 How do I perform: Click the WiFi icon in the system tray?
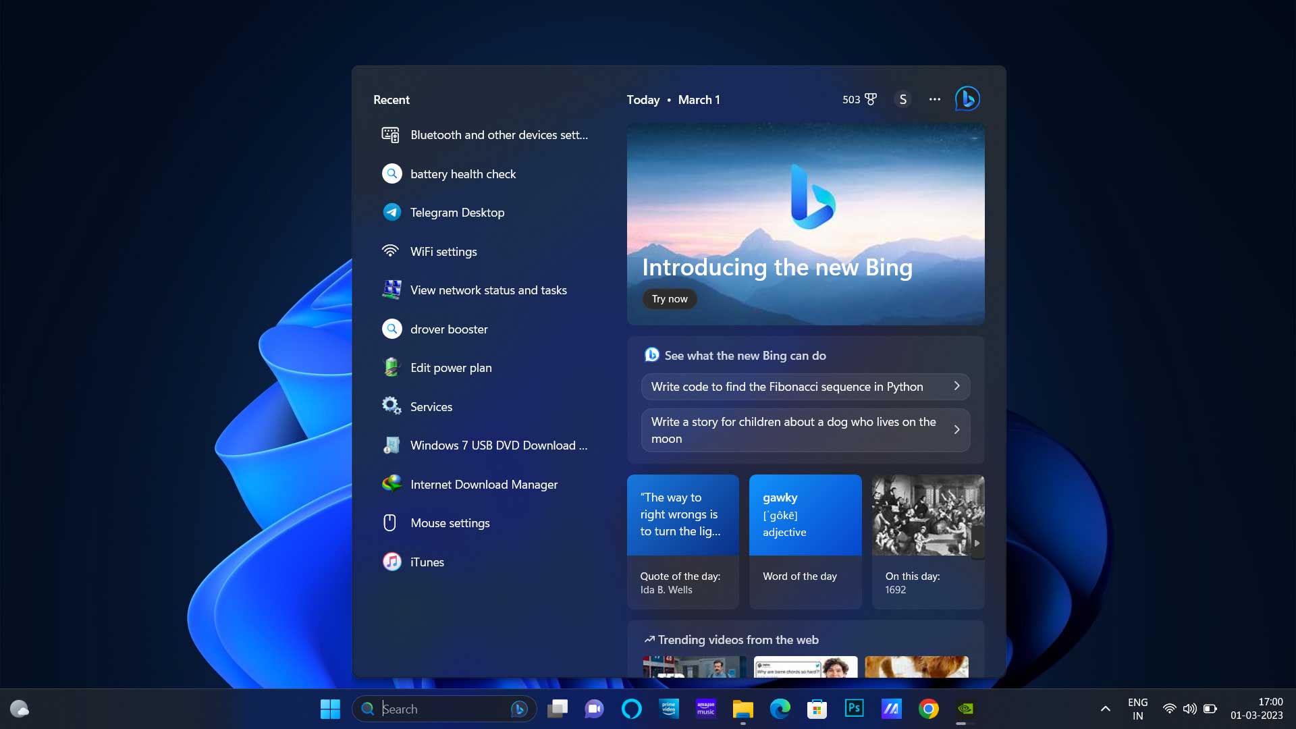click(1170, 709)
